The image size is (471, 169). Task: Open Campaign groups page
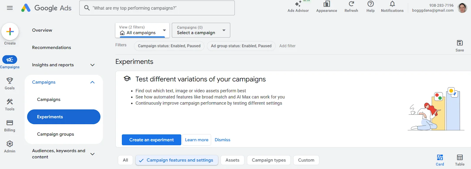(56, 134)
